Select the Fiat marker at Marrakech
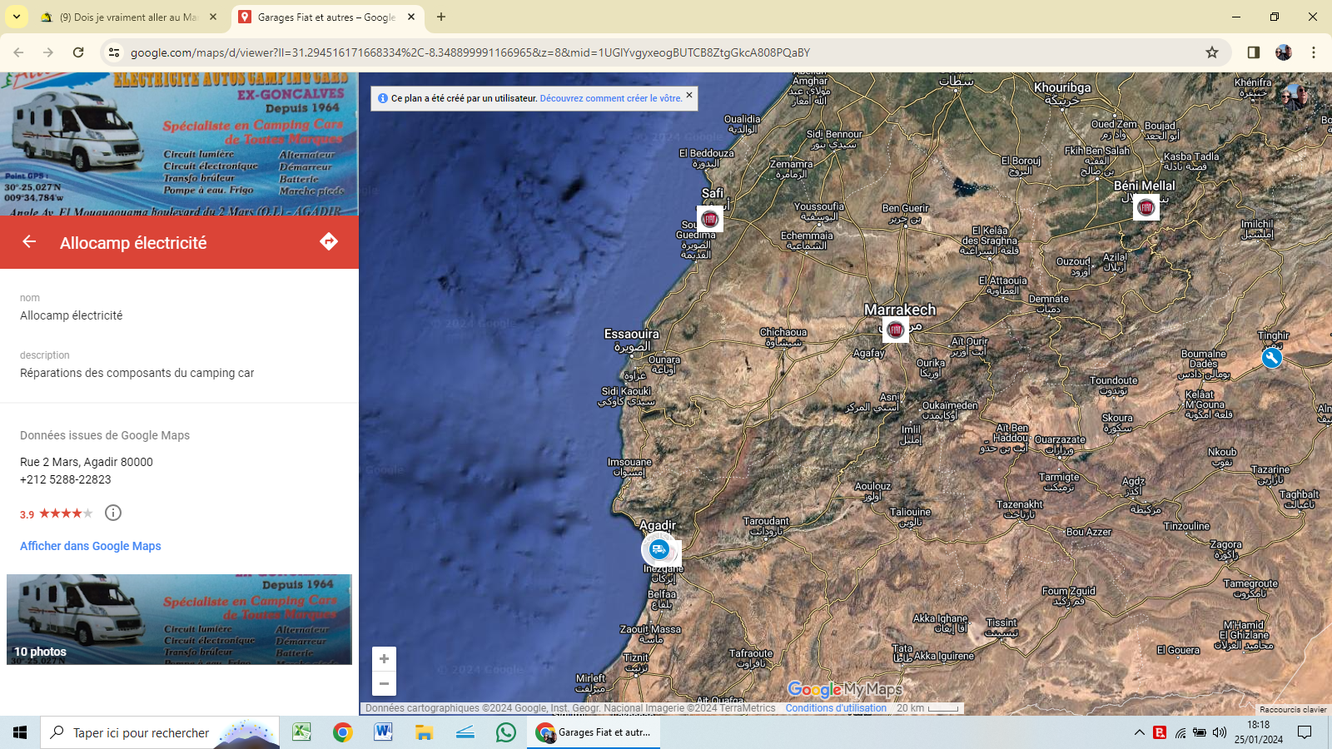This screenshot has width=1332, height=749. click(895, 330)
